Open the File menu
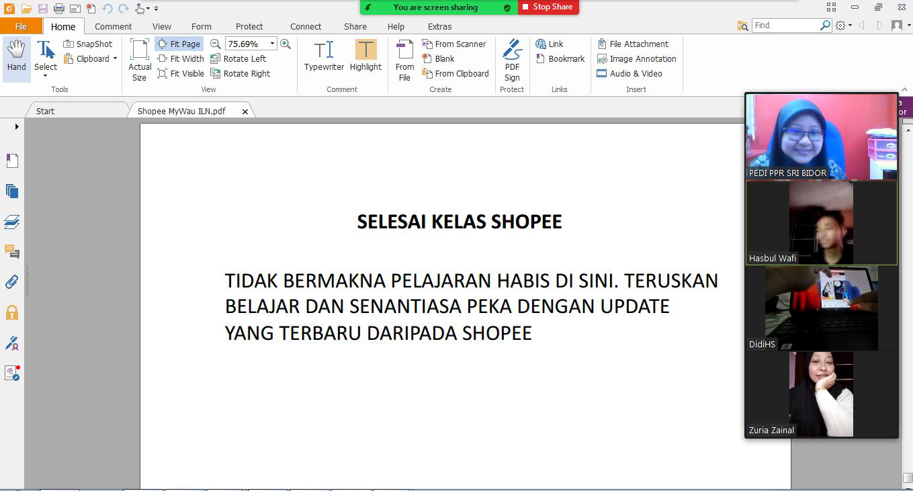The width and height of the screenshot is (913, 491). 21,26
